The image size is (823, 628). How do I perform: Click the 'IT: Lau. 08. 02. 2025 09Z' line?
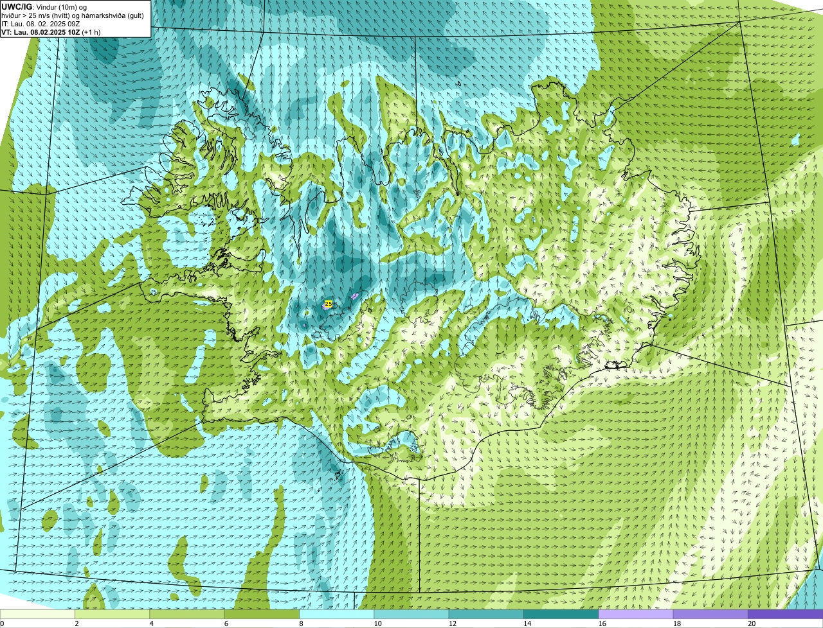tap(41, 23)
